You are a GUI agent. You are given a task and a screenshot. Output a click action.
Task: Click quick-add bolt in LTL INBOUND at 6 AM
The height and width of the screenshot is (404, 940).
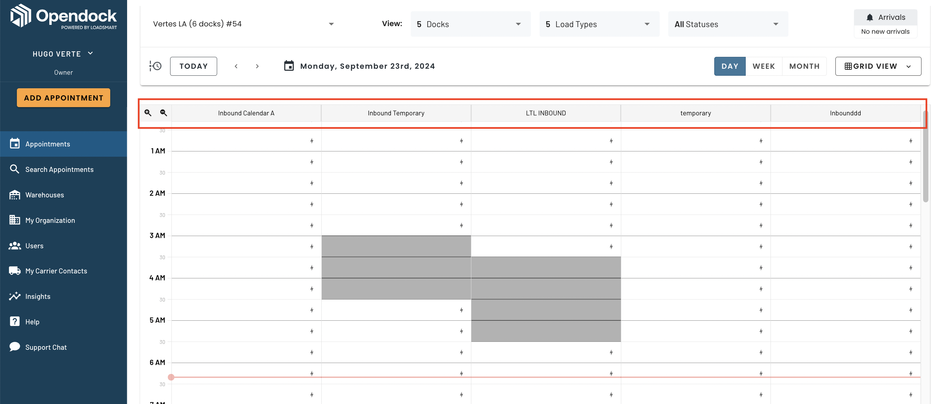(x=611, y=373)
